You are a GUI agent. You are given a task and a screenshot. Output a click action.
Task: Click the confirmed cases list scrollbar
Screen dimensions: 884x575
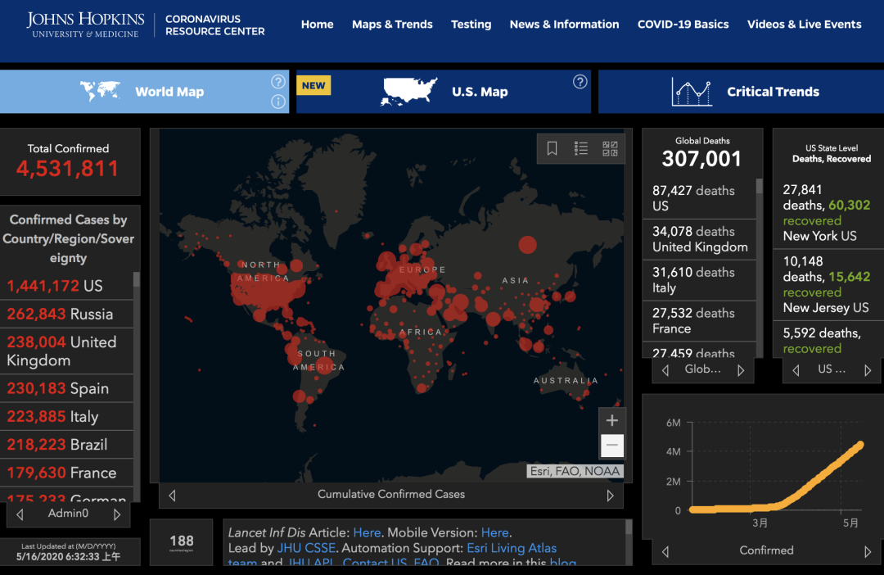click(x=136, y=281)
